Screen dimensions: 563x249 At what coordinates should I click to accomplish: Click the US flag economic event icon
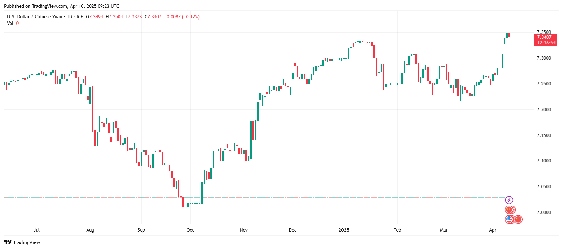(x=509, y=220)
